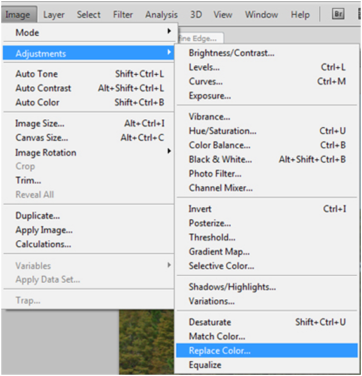
Task: Open the Layer menu
Action: coord(54,15)
